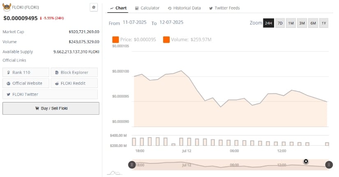This screenshot has width=339, height=177.
Task: Click the globe icon beside Official Website
Action: [9, 84]
